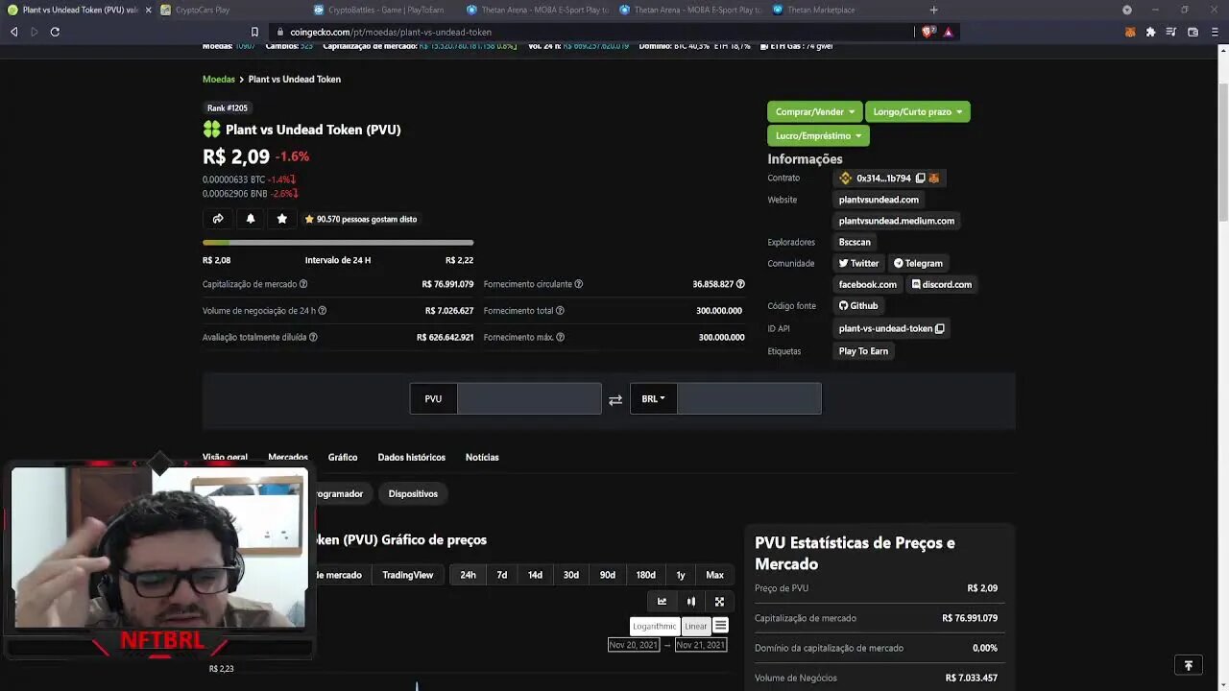This screenshot has height=691, width=1229.
Task: Add token to MetaMask using the fox icon beside contract
Action: tap(934, 179)
